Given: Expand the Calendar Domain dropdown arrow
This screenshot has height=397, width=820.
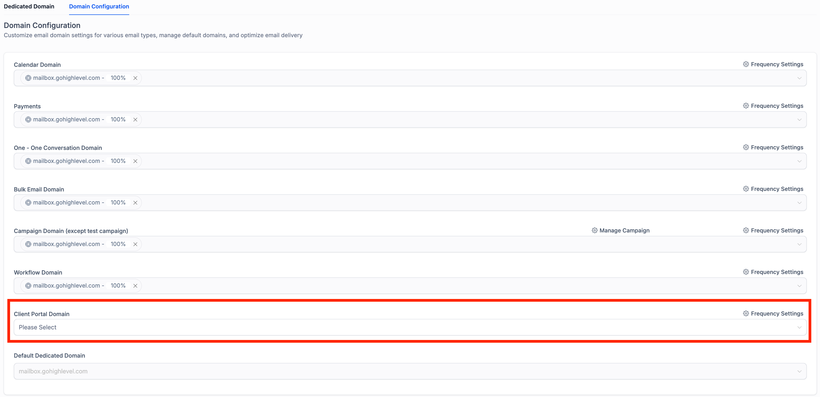Looking at the screenshot, I should coord(799,78).
